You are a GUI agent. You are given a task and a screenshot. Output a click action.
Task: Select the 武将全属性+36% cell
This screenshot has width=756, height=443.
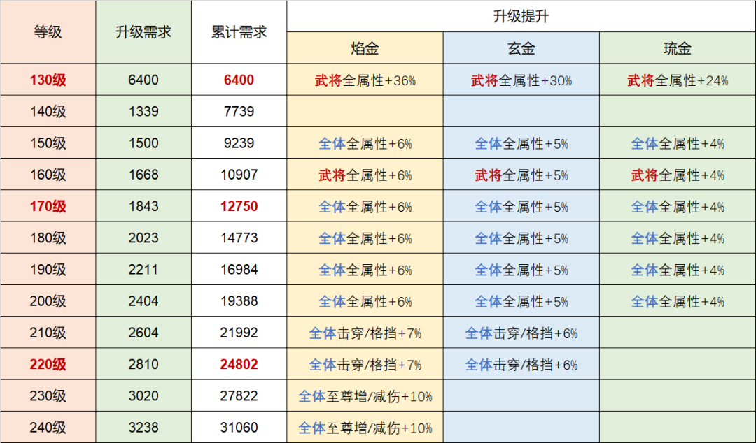click(365, 80)
